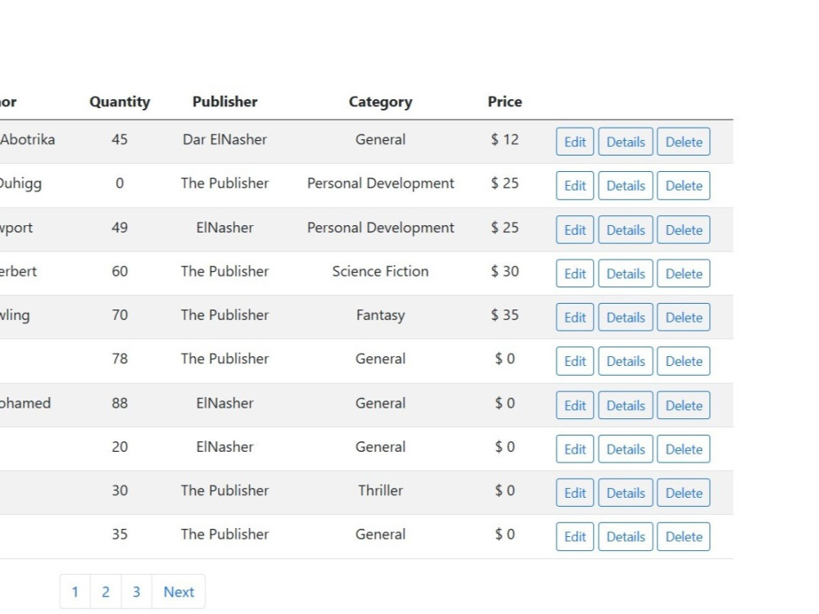The height and width of the screenshot is (614, 819).
Task: Click the Quantity column header
Action: [x=120, y=102]
